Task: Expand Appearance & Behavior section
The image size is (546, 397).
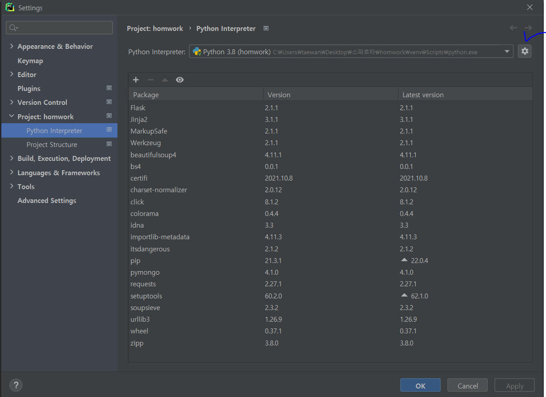Action: tap(12, 46)
